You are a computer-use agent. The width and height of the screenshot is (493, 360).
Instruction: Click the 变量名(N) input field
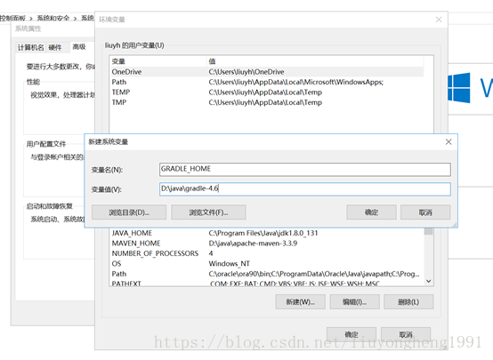click(304, 169)
